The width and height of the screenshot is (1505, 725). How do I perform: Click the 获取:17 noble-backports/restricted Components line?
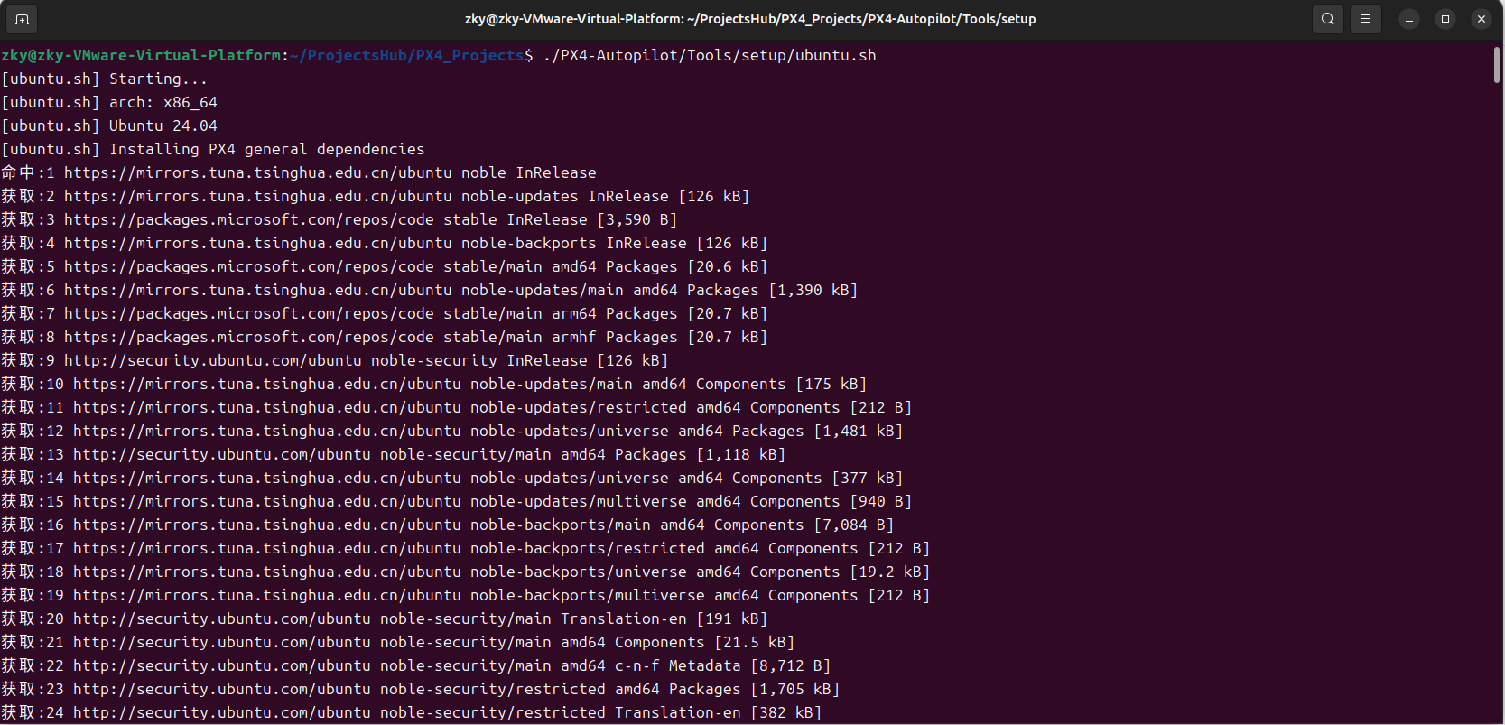(466, 548)
